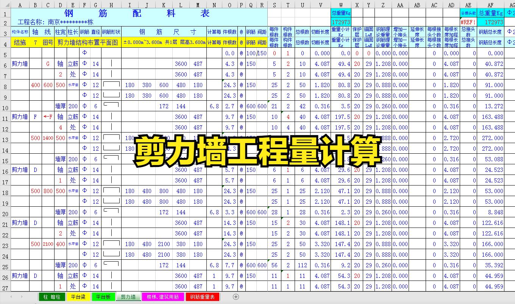Select column W header
Image resolution: width=515 pixels, height=304 pixels.
[x=341, y=5]
